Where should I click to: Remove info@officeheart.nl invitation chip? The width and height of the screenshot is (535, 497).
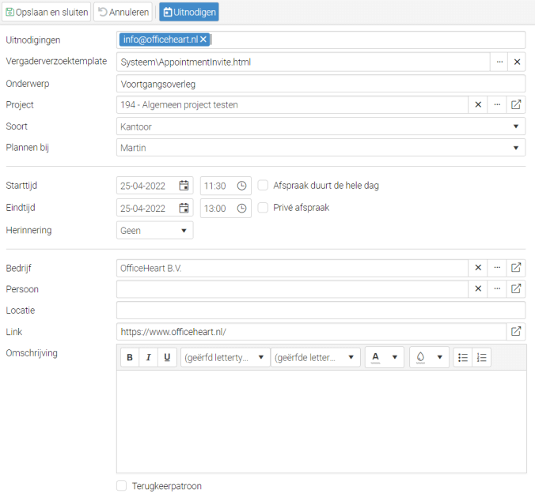pos(203,40)
